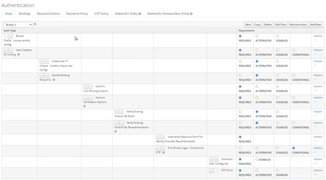Click the Add execution button
Viewport: 326px width, 180px height.
coord(298,24)
